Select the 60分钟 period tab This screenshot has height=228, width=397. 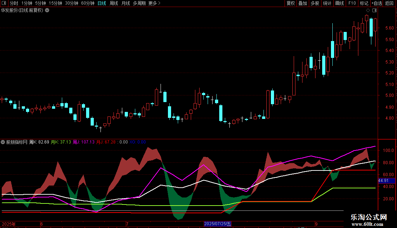point(87,3)
